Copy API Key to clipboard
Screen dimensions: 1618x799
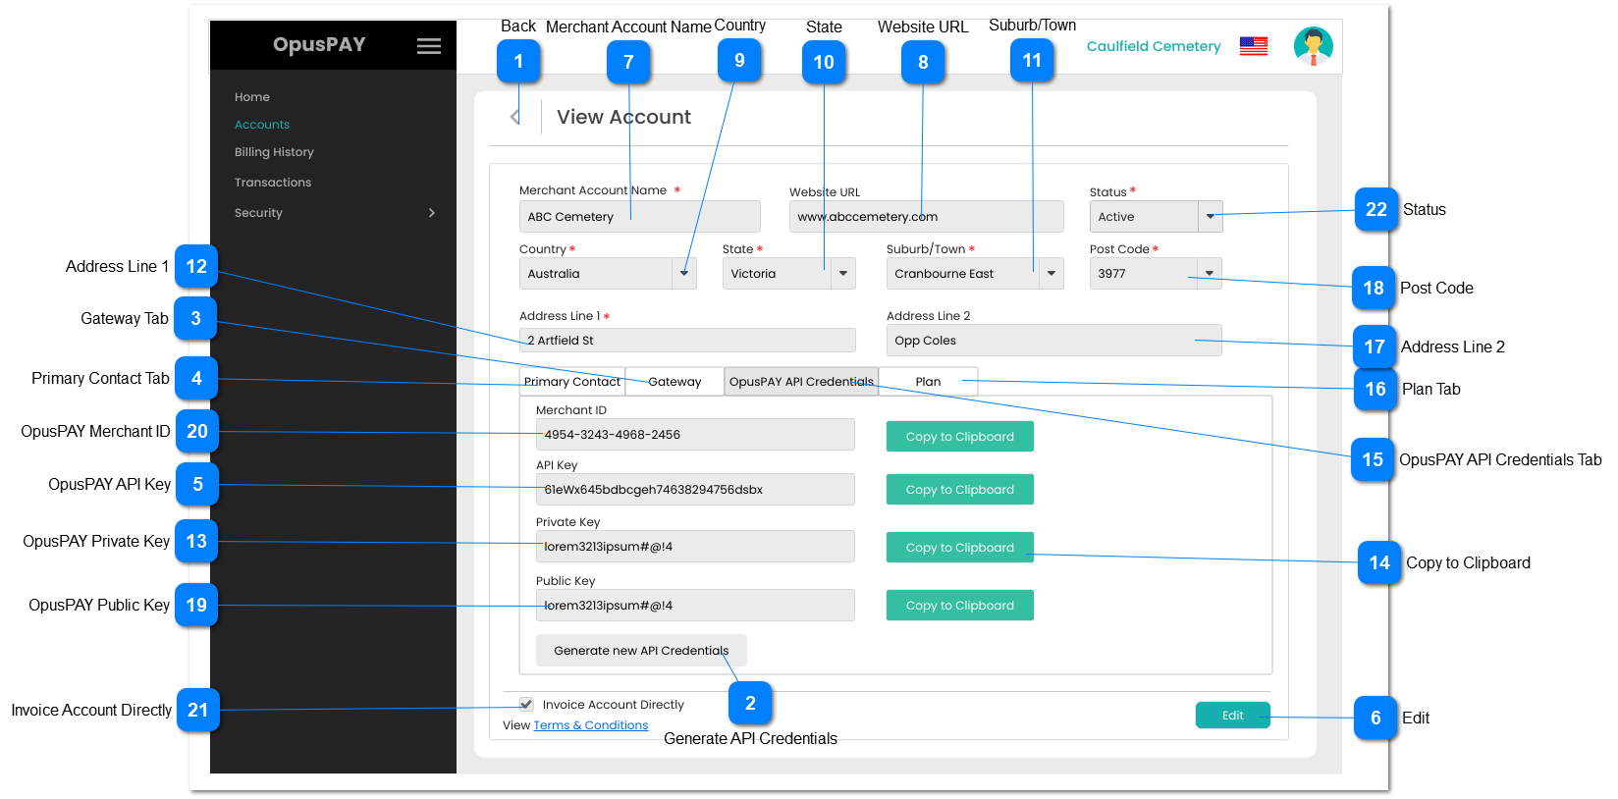click(959, 490)
